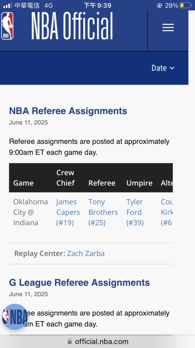
Task: Open Tyler Ford (#39) referee link
Action: coord(135,212)
